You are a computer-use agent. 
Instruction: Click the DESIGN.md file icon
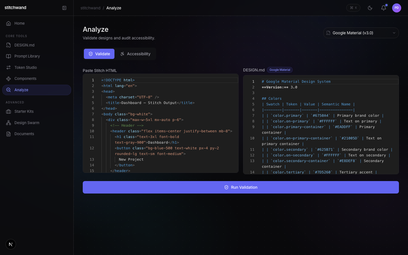click(8, 45)
